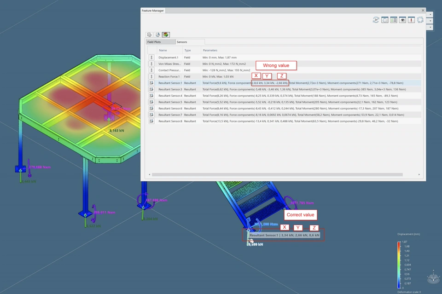
Task: Select the Resultant Sensor.6 name
Action: (x=170, y=109)
